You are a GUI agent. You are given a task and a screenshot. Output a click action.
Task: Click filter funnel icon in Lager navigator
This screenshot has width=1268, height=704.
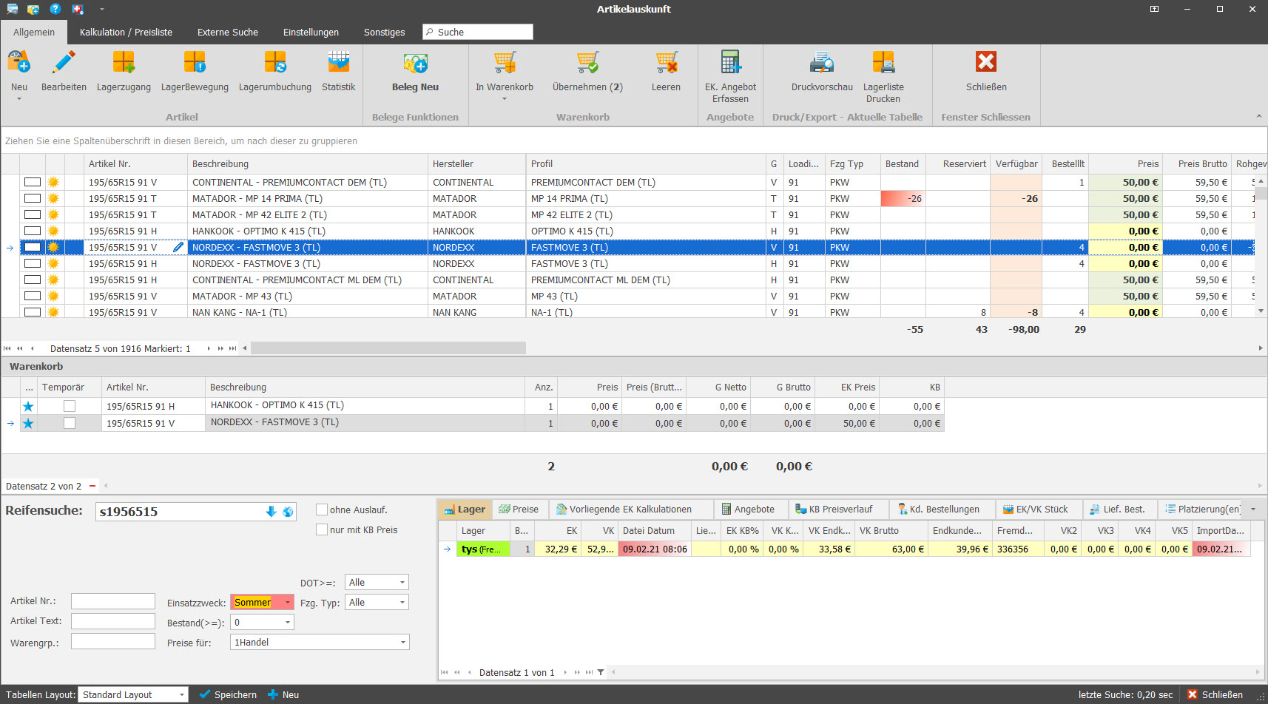601,672
